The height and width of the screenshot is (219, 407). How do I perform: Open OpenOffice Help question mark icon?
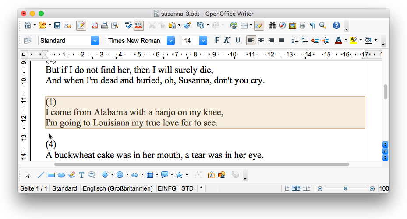(336, 25)
